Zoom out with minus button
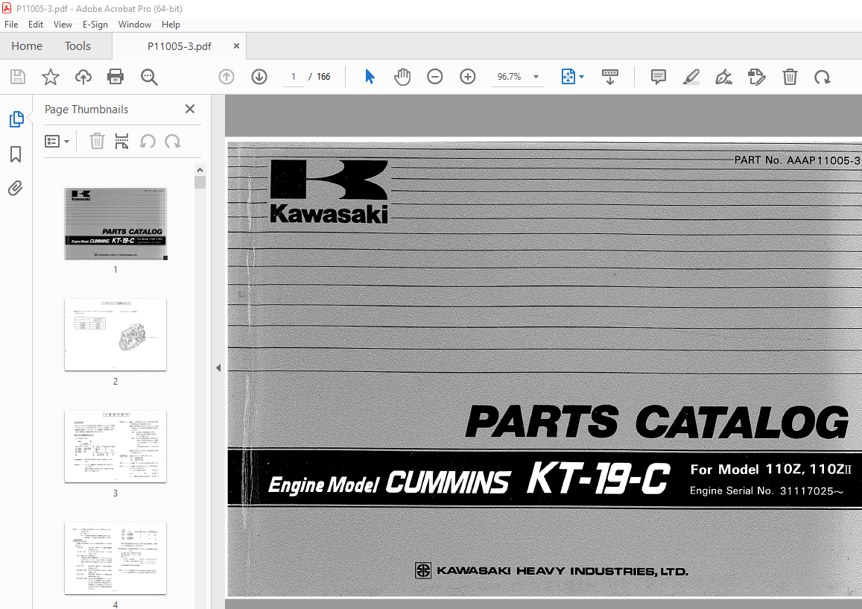This screenshot has height=609, width=862. (435, 77)
